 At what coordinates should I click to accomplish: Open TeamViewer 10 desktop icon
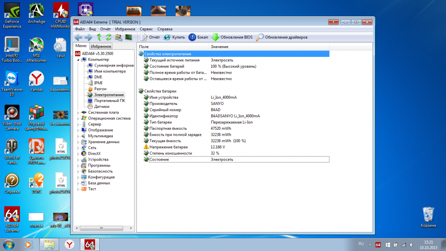click(12, 84)
